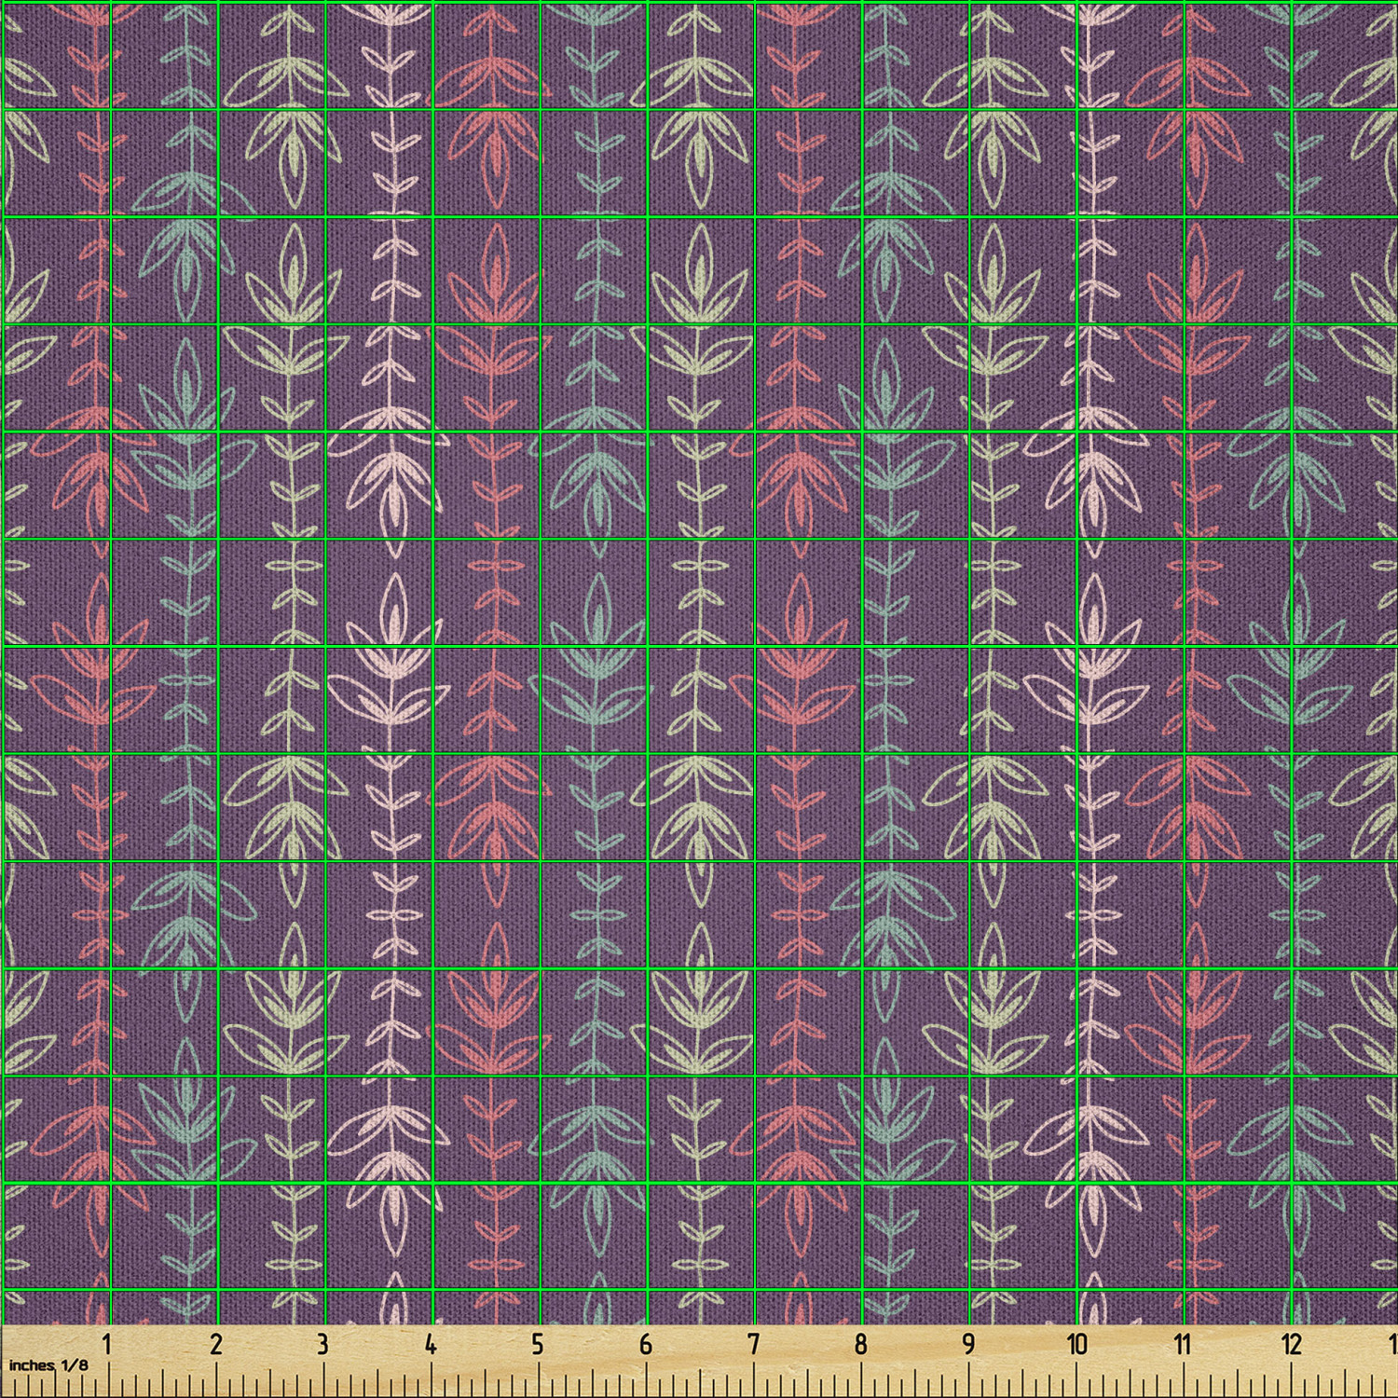Click the number 7 on the ruler
The height and width of the screenshot is (1398, 1398).
pyautogui.click(x=753, y=1344)
